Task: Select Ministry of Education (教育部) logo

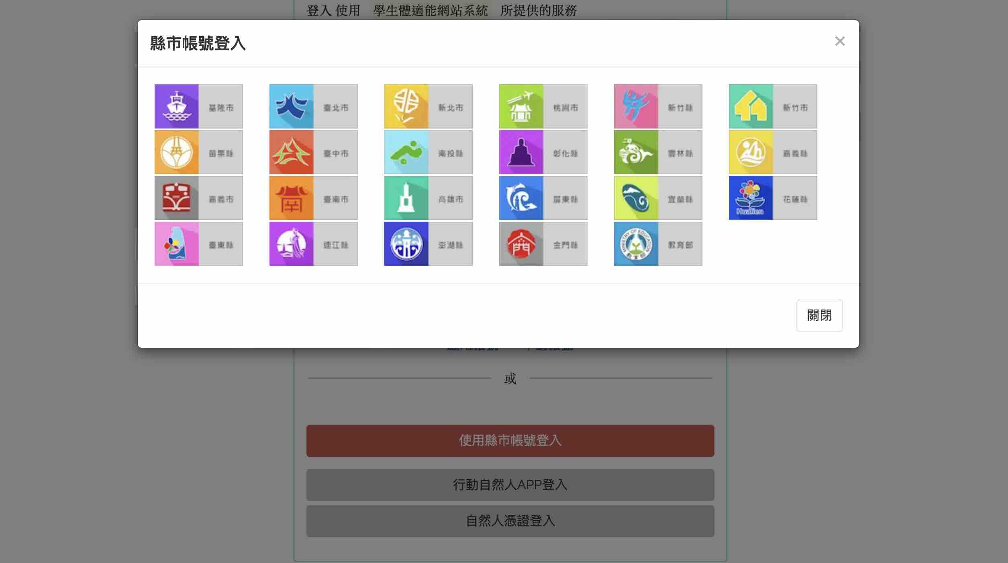Action: (636, 244)
